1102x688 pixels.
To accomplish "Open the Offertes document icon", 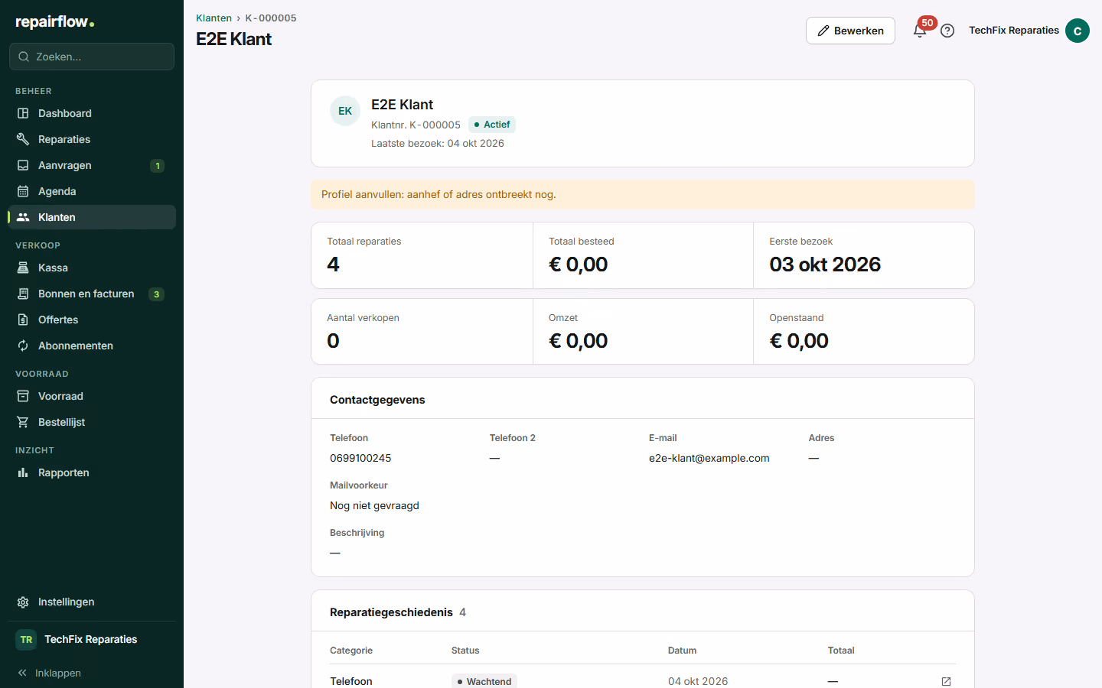I will click(23, 320).
